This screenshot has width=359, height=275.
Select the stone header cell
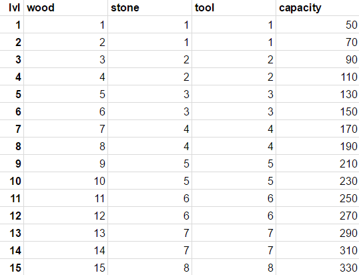coord(149,8)
